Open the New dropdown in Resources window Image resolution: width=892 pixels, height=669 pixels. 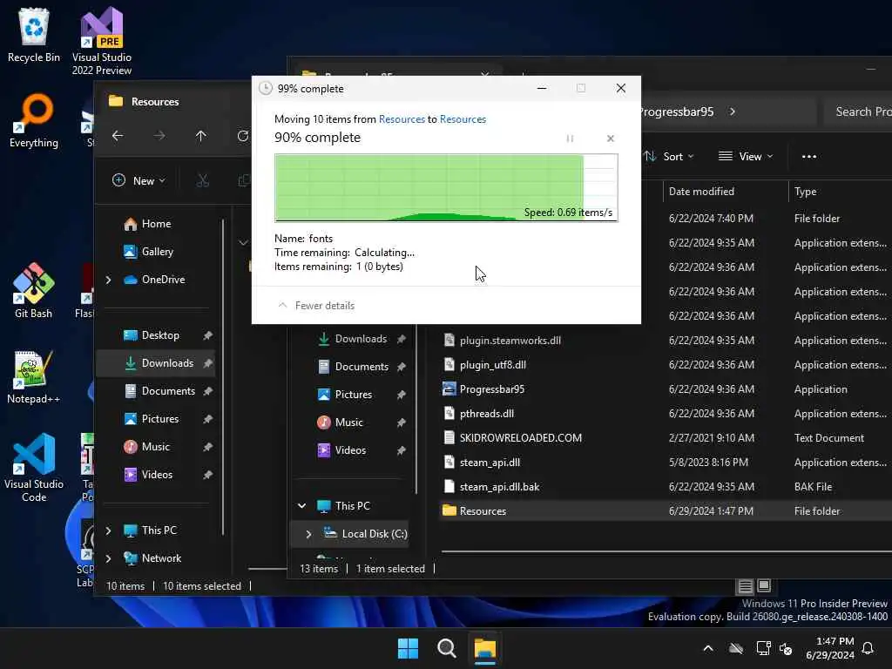[x=139, y=180]
